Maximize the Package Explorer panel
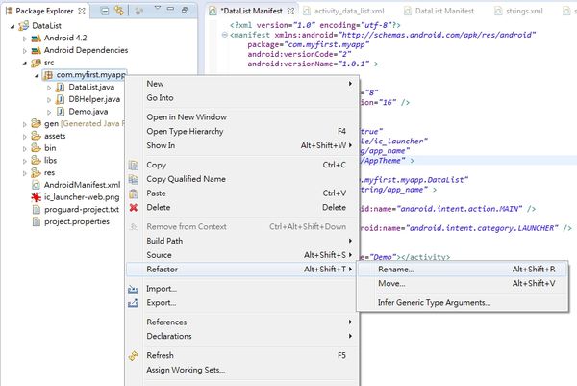The image size is (577, 386). point(185,9)
